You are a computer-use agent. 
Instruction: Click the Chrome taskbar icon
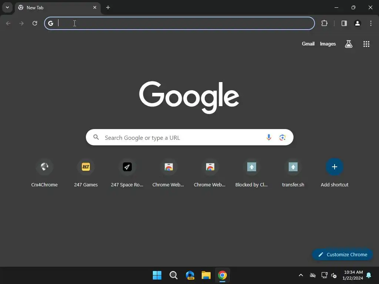pyautogui.click(x=222, y=275)
